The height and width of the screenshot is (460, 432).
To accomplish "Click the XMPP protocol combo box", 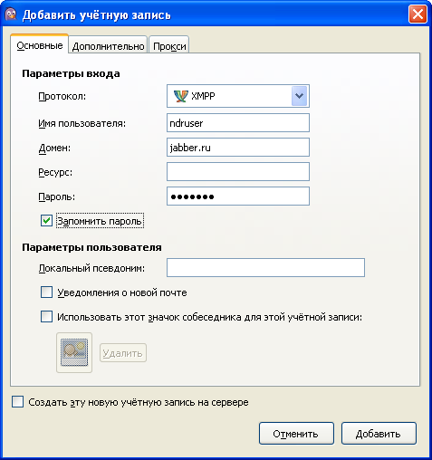I will (238, 96).
